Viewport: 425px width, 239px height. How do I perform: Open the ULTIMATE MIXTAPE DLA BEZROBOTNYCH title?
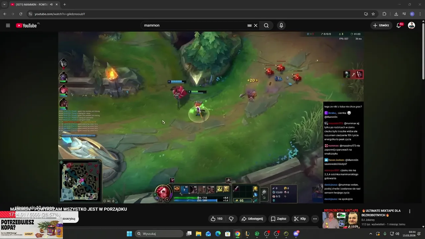click(x=381, y=213)
